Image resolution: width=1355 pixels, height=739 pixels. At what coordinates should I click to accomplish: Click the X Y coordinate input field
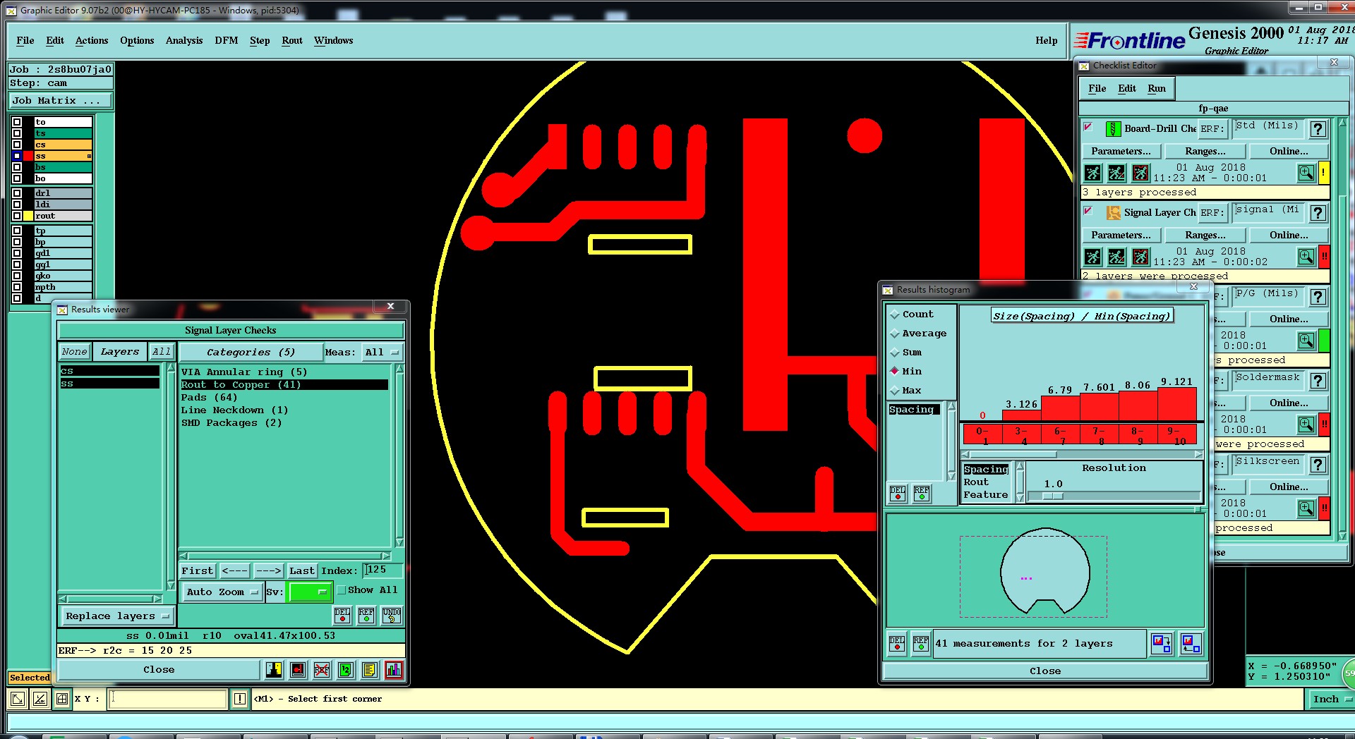pyautogui.click(x=168, y=699)
